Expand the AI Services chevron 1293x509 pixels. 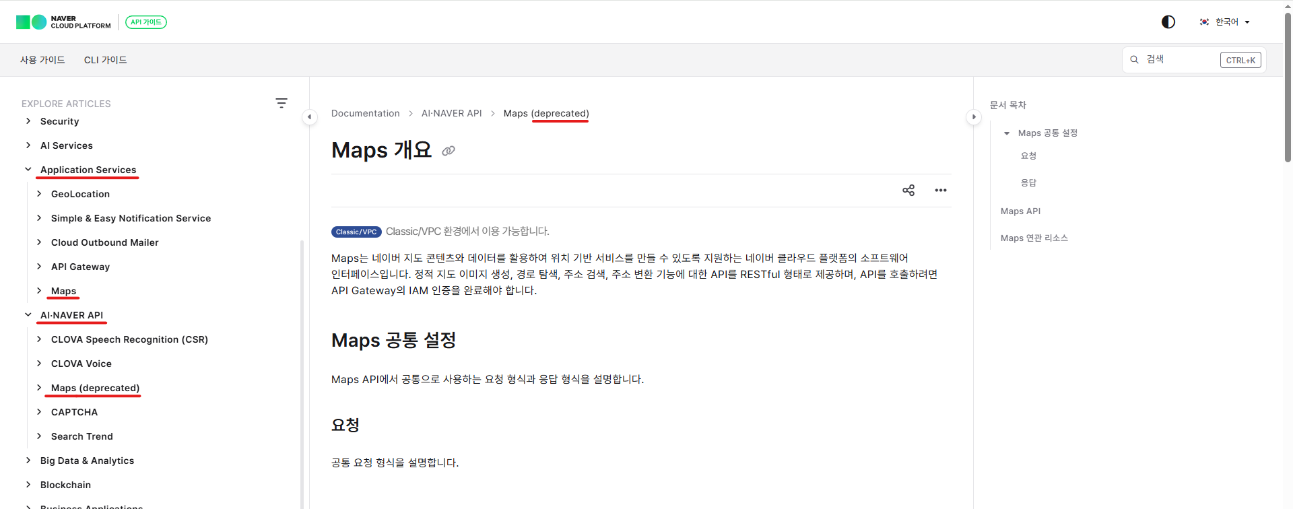pyautogui.click(x=28, y=145)
